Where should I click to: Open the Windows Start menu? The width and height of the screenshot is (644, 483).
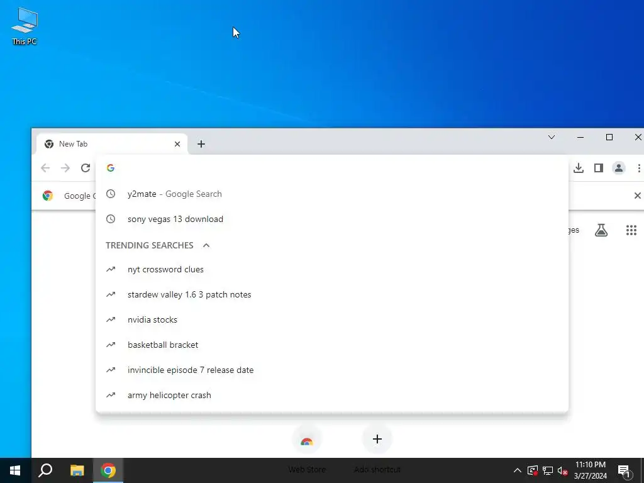click(x=15, y=470)
